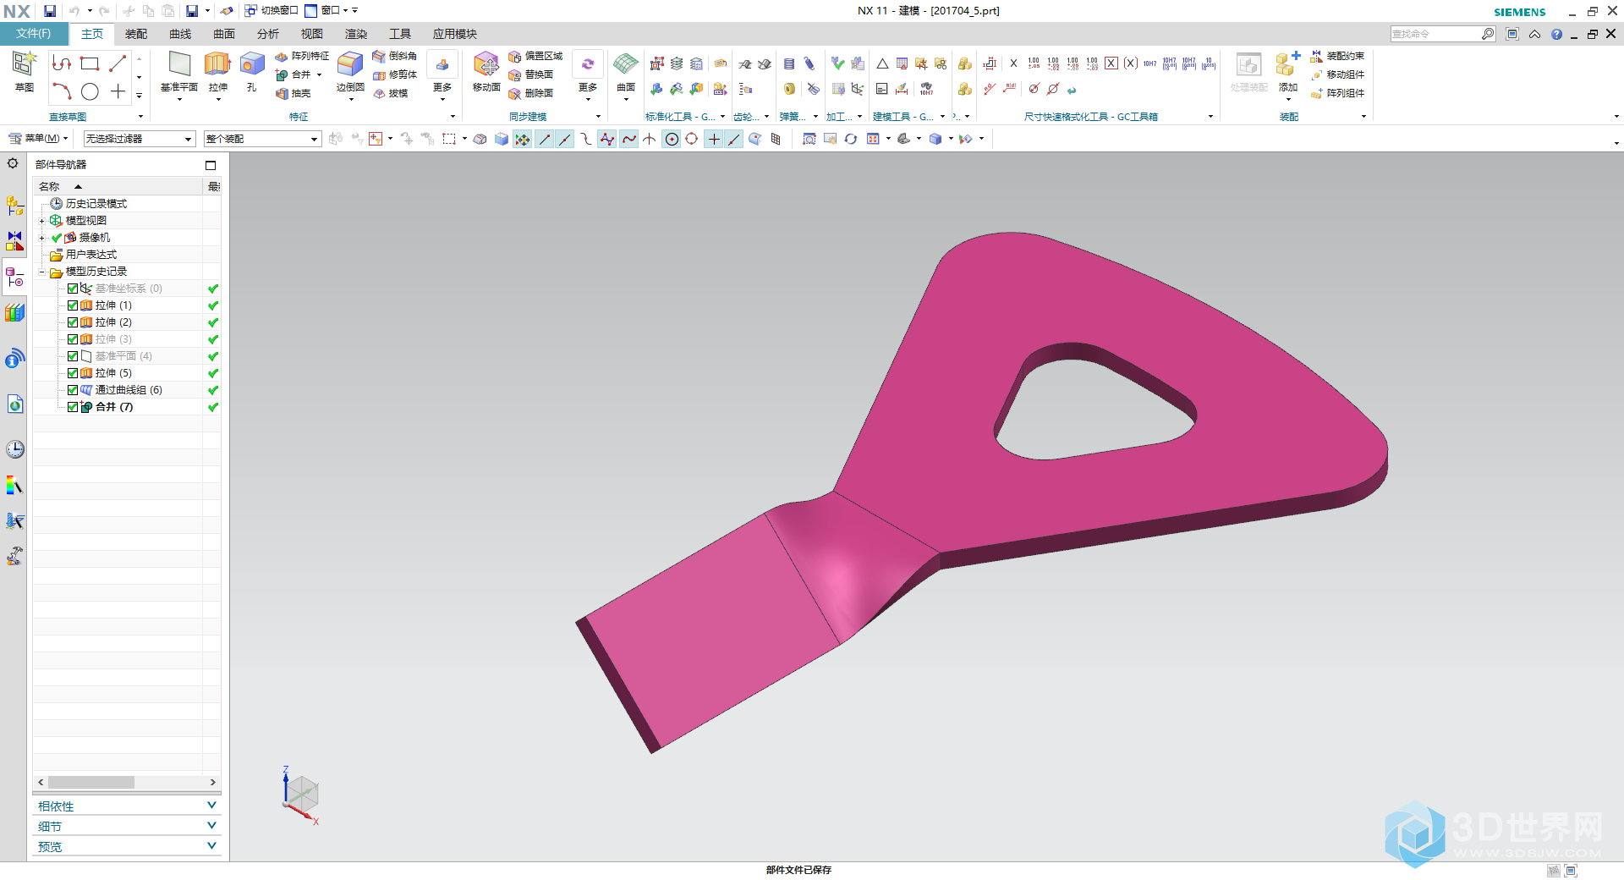Click the Pattern Feature (阵列特征) button
This screenshot has width=1624, height=880.
(302, 56)
